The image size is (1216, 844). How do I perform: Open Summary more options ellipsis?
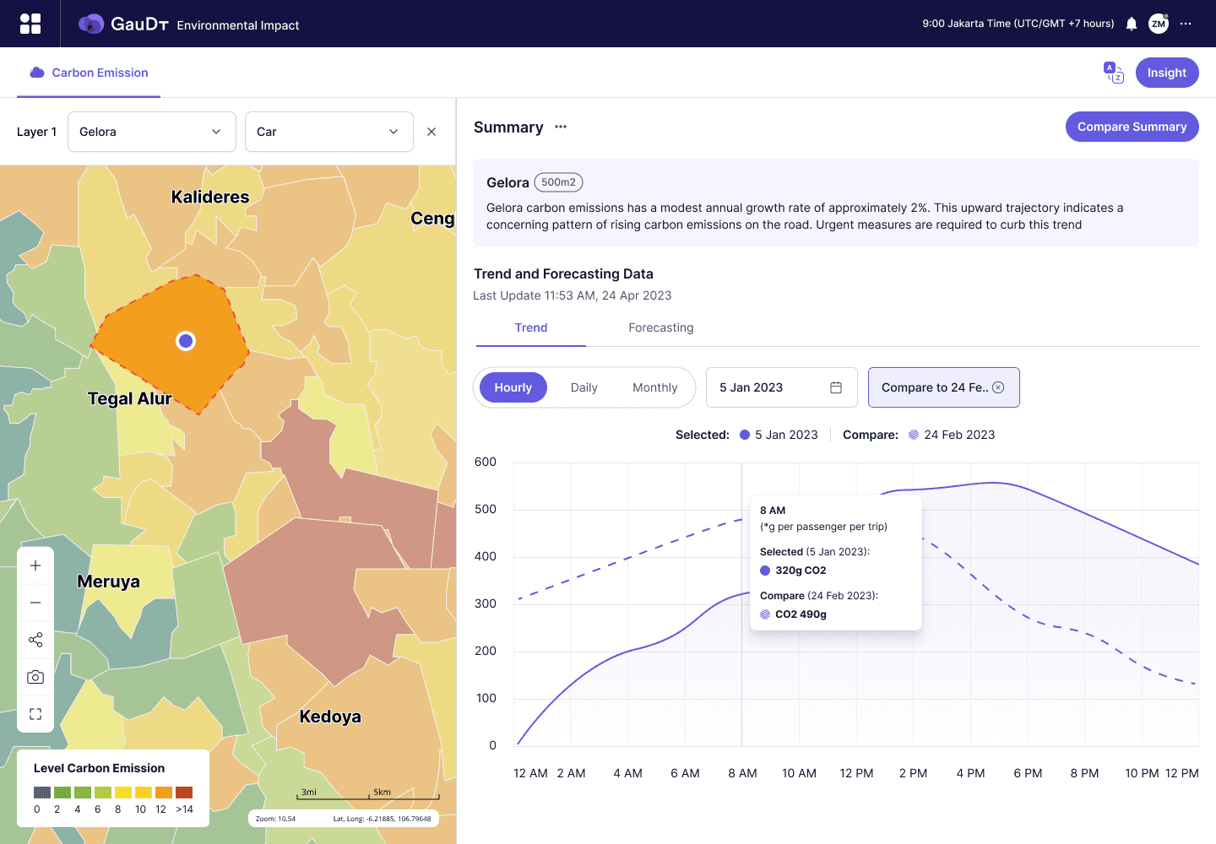[561, 127]
